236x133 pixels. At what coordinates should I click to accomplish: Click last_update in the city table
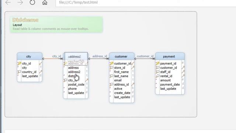30,76
